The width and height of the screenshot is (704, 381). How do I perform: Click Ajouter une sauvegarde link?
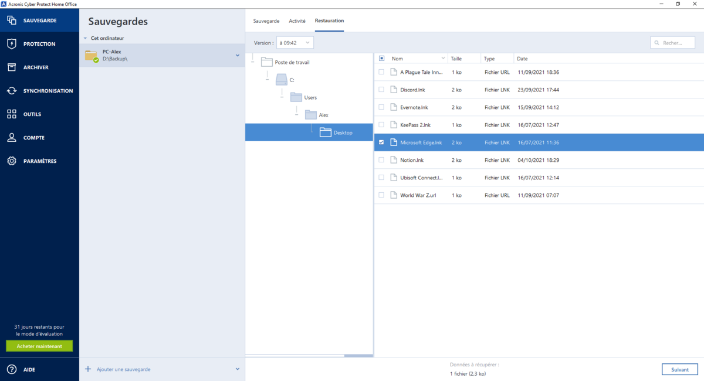click(x=123, y=369)
